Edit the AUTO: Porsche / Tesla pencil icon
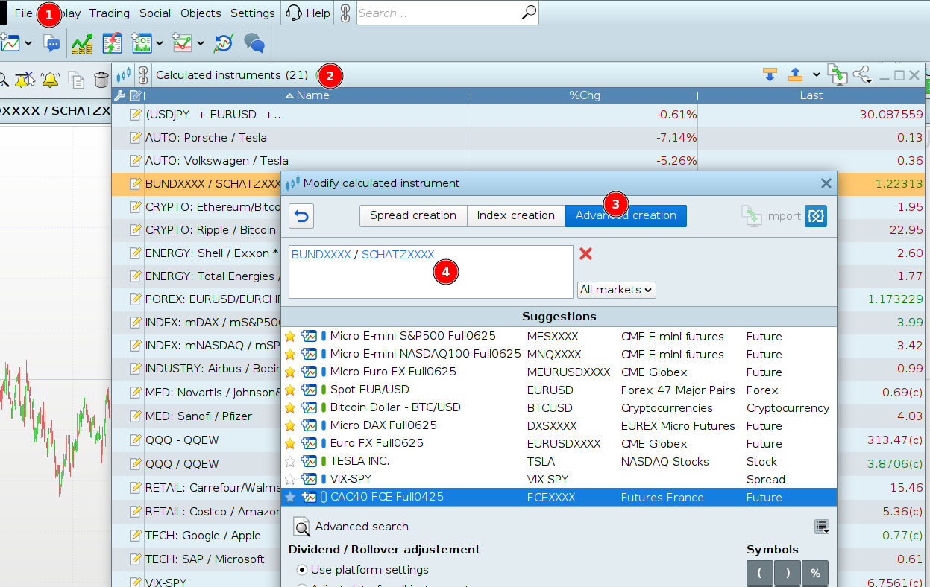 click(x=136, y=138)
